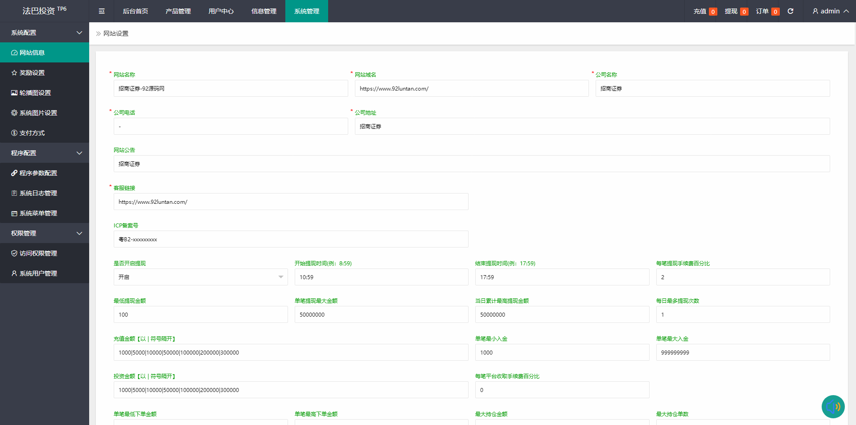Click the floating round sound widget icon
This screenshot has width=856, height=425.
(833, 406)
